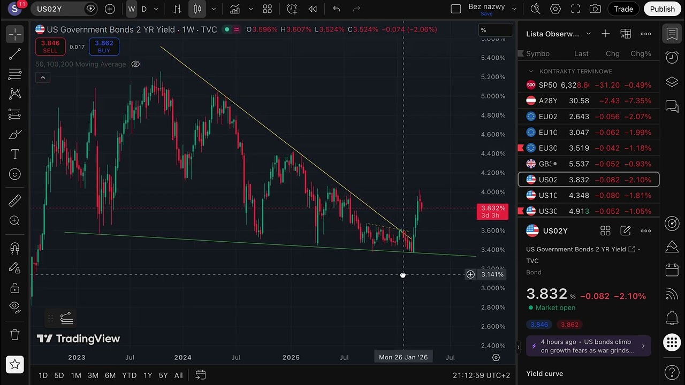
Task: Toggle stay in drawing mode
Action: tap(15, 268)
